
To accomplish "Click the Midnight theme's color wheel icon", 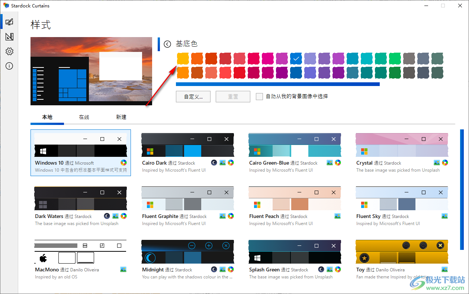I will [231, 269].
